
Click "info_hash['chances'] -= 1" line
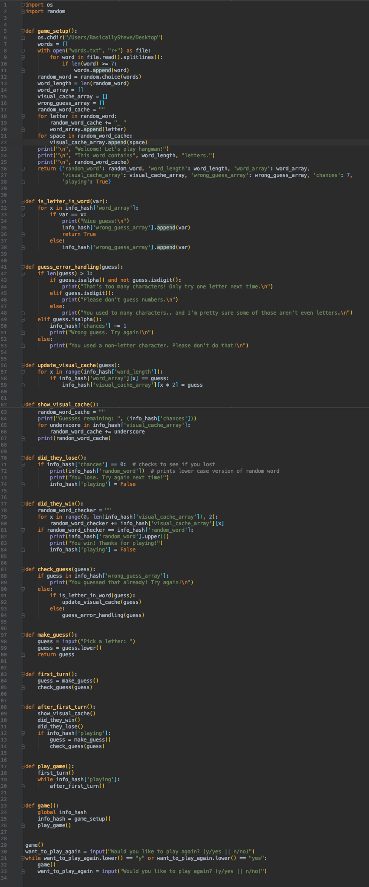coord(88,326)
